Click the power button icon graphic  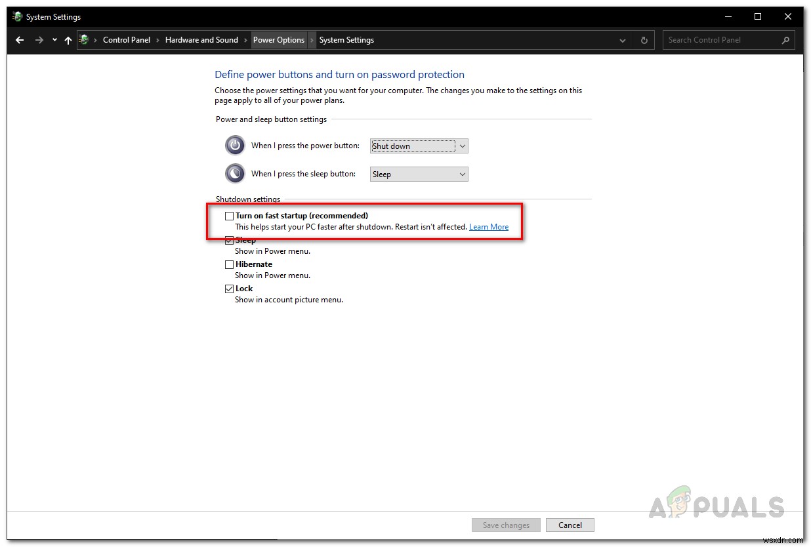pyautogui.click(x=234, y=145)
